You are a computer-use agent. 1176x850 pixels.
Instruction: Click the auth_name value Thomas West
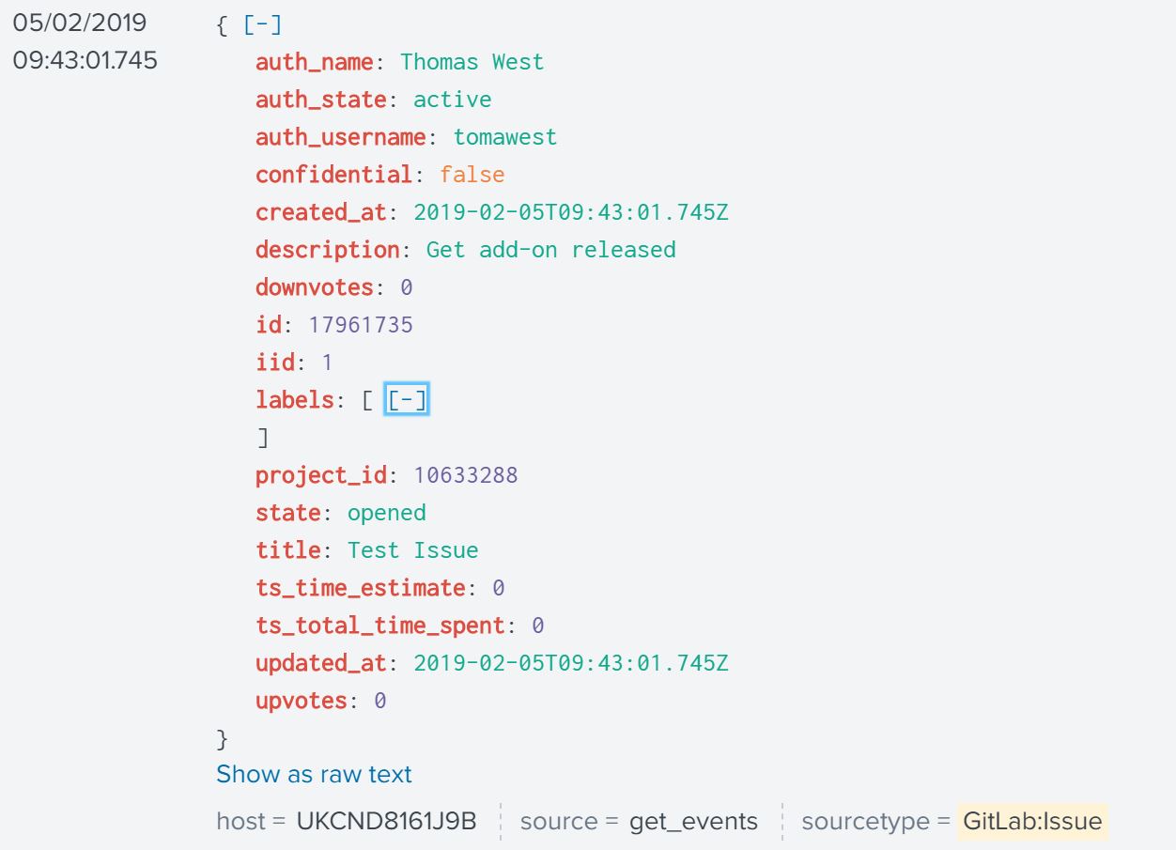tap(472, 63)
